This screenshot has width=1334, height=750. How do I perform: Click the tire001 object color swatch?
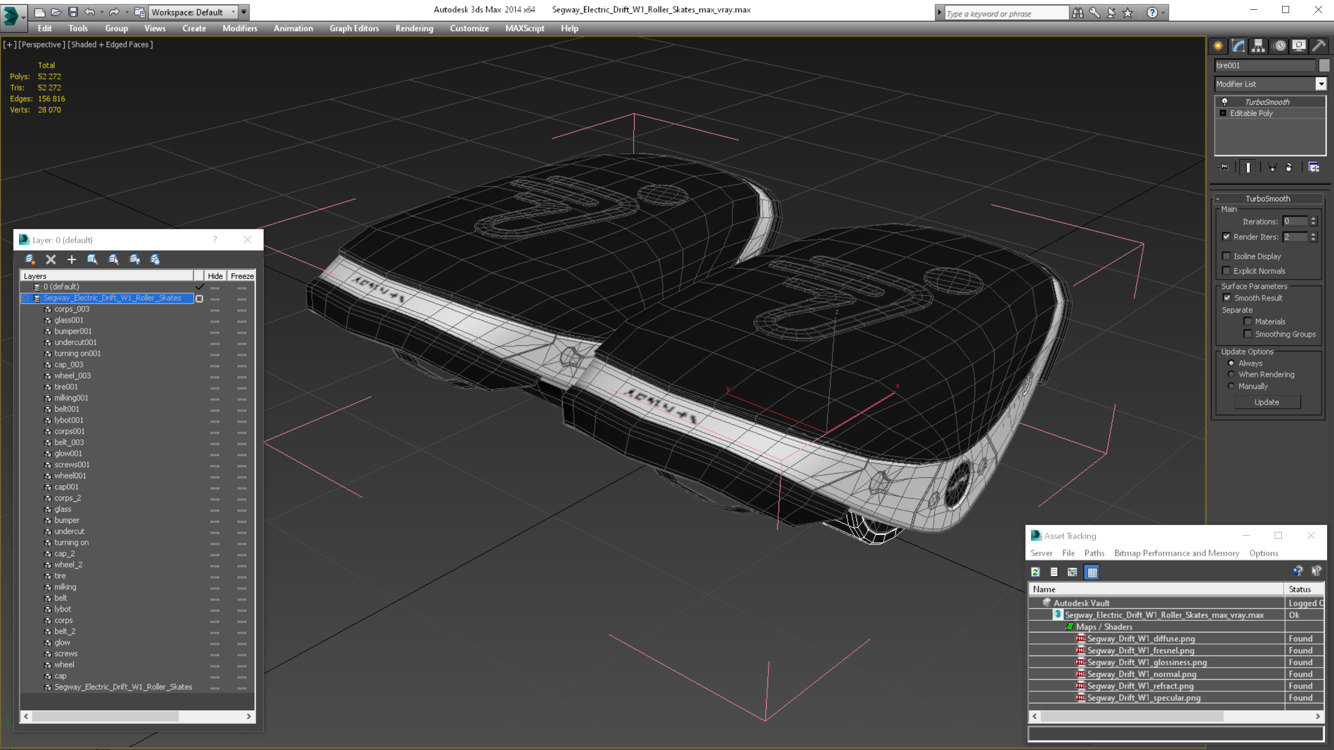[x=1324, y=65]
